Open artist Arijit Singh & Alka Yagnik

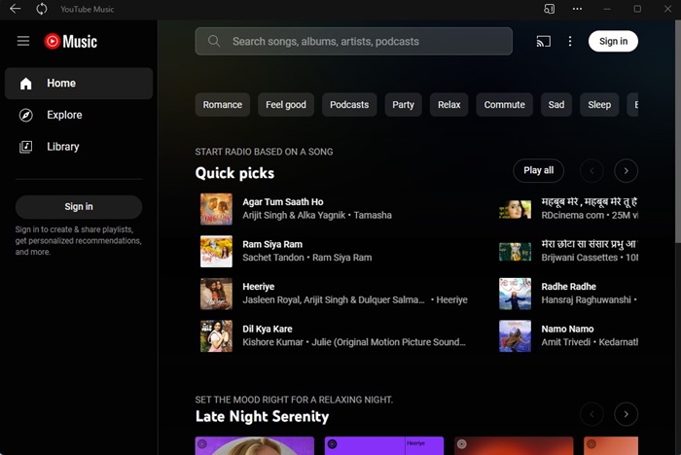coord(294,215)
